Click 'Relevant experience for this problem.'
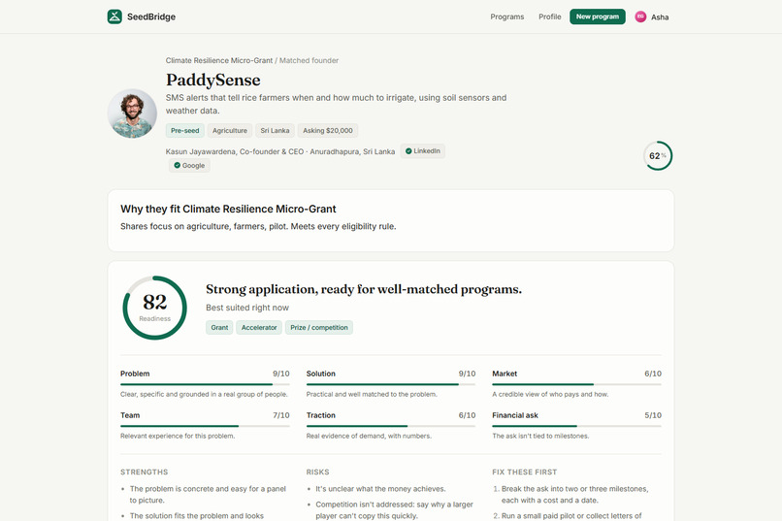This screenshot has height=521, width=782. tap(178, 436)
